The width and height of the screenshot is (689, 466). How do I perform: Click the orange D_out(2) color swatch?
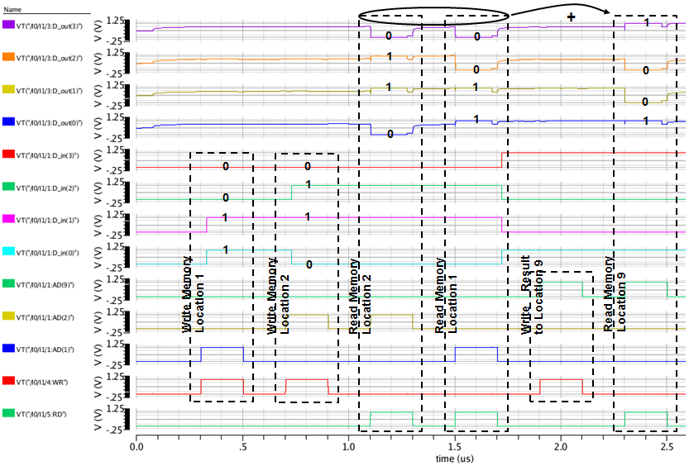pyautogui.click(x=10, y=57)
